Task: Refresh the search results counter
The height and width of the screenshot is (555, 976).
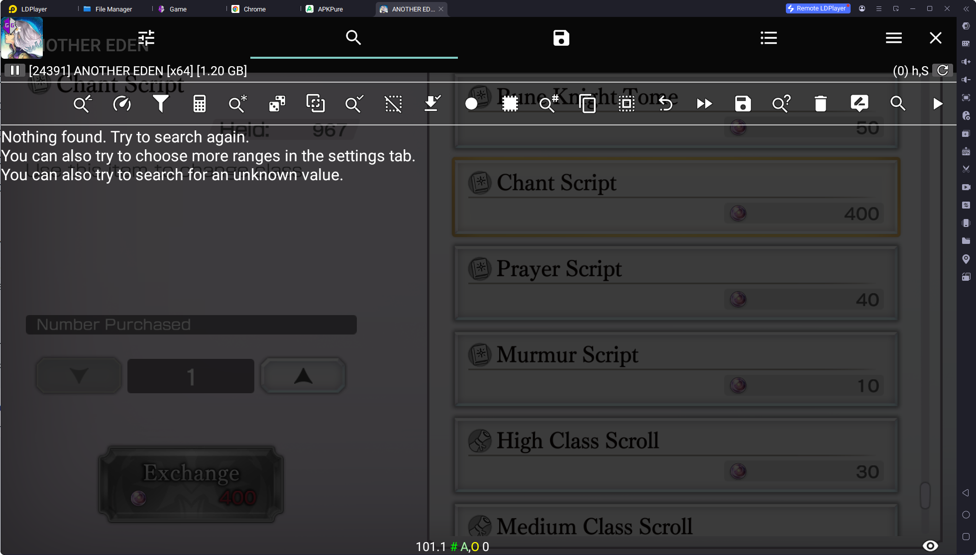Action: click(943, 71)
